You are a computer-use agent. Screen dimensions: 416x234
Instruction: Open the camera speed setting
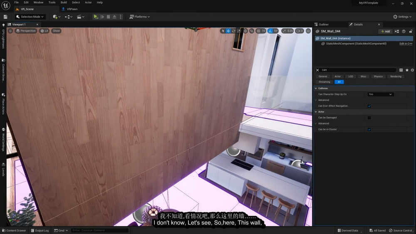point(300,31)
